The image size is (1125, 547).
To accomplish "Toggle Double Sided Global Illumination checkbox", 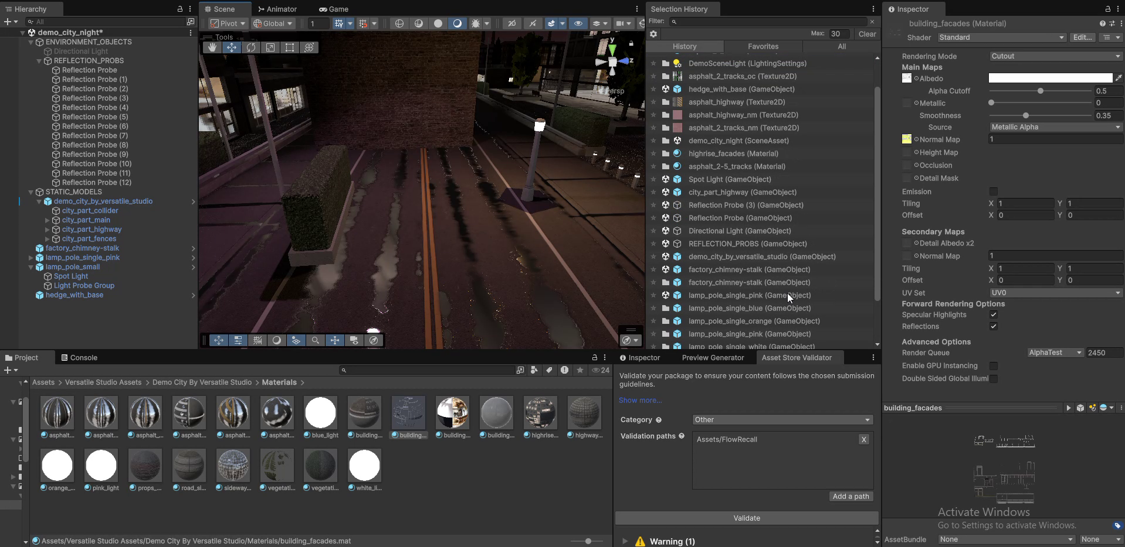I will (994, 378).
